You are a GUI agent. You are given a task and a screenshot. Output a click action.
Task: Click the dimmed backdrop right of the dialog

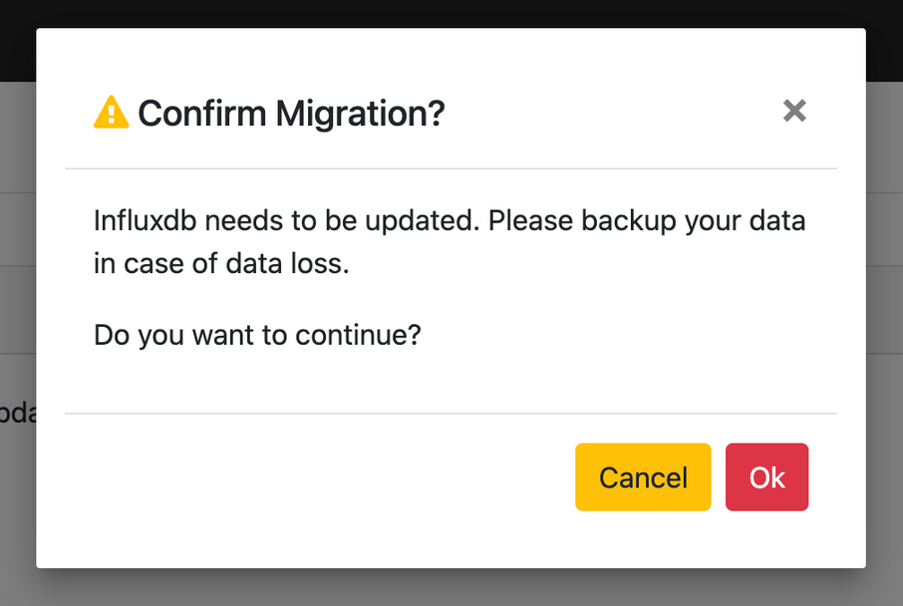885,323
